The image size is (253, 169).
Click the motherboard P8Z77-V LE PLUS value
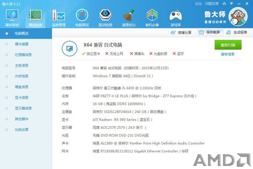pos(144,96)
